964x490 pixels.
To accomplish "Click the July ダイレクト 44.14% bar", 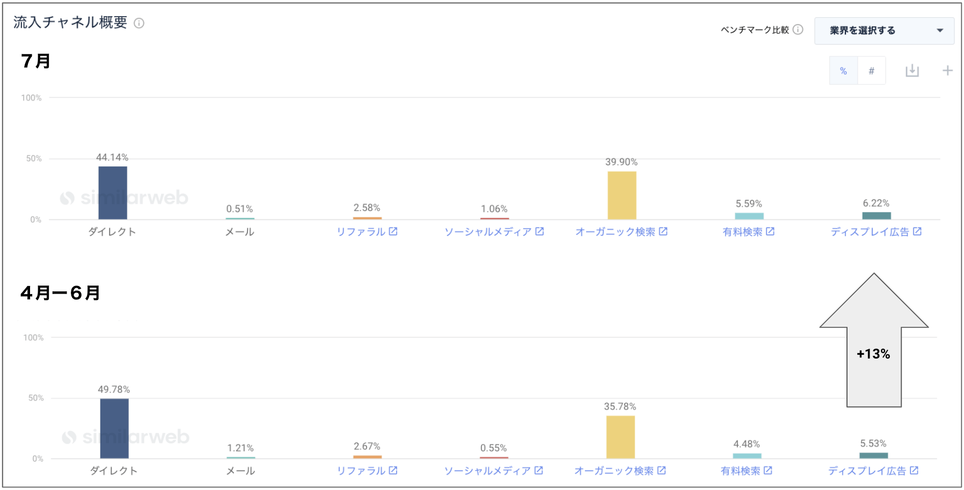I will click(113, 193).
